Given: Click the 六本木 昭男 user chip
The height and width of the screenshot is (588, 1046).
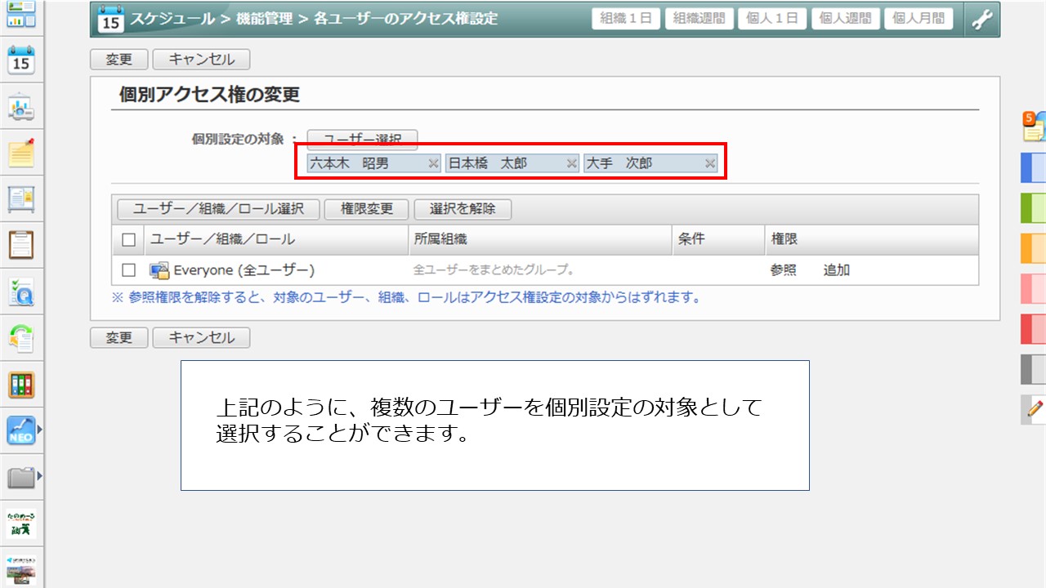Looking at the screenshot, I should 374,163.
